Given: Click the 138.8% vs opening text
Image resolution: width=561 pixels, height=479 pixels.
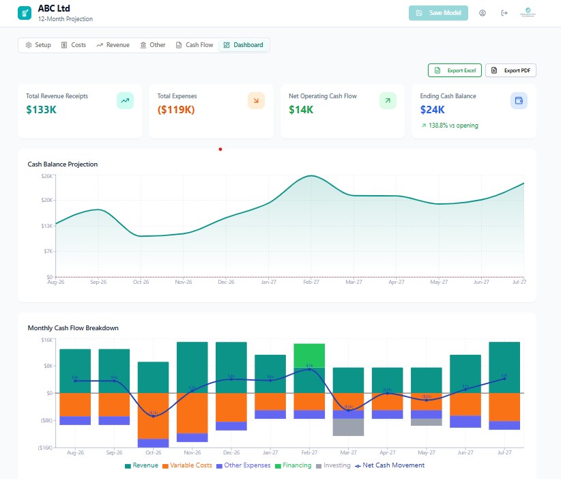Looking at the screenshot, I should tap(453, 126).
